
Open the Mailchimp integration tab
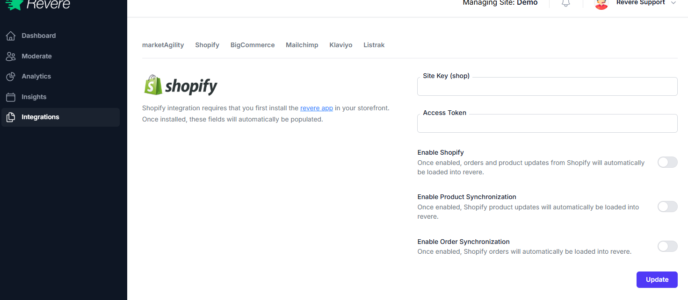[302, 45]
